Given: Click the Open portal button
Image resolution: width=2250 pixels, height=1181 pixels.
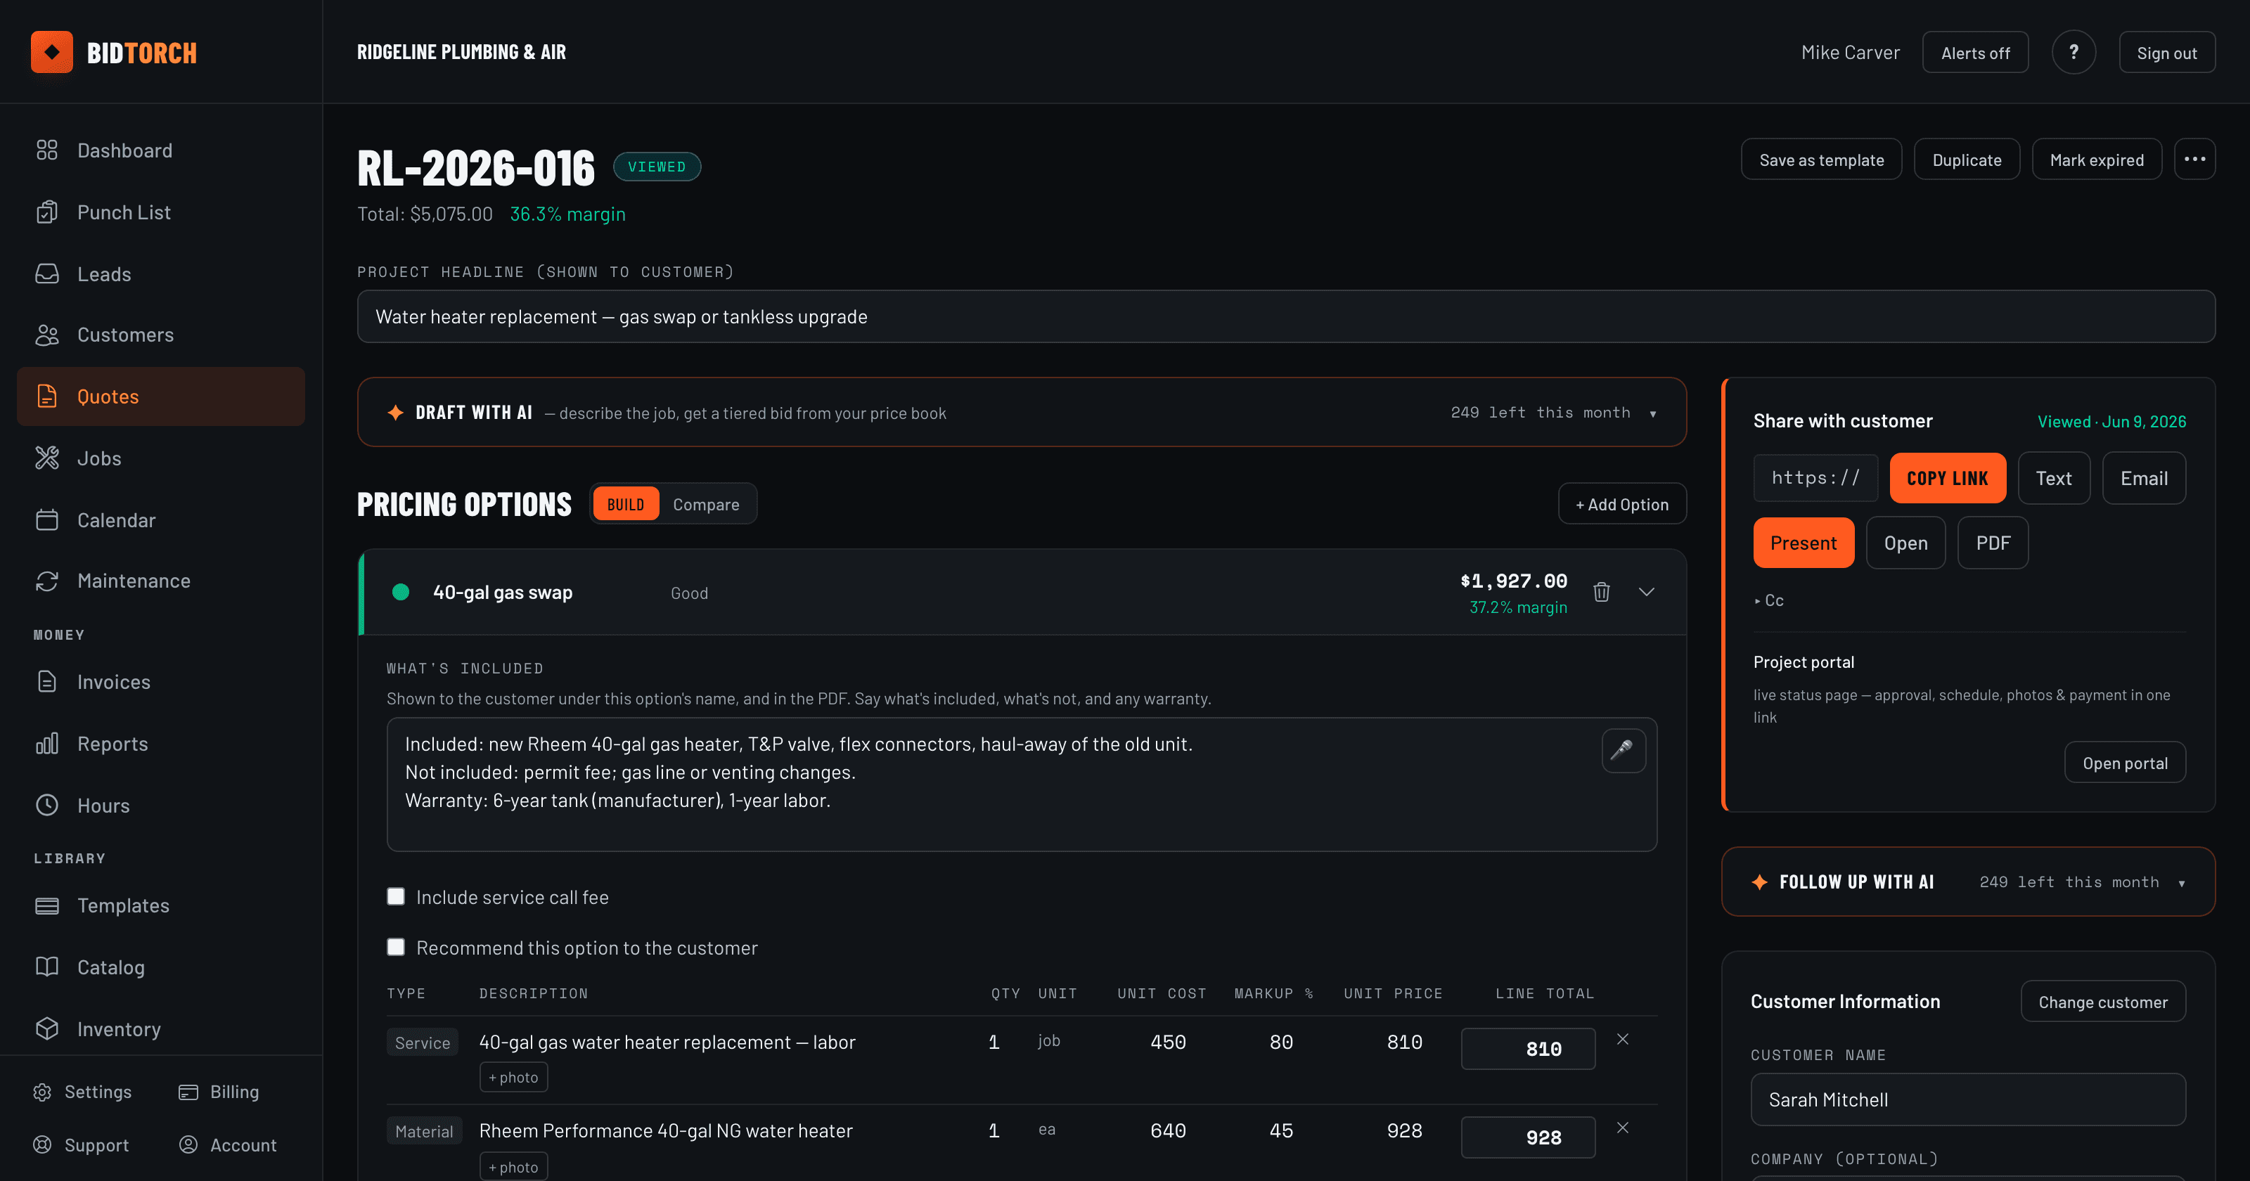Looking at the screenshot, I should (x=2124, y=763).
